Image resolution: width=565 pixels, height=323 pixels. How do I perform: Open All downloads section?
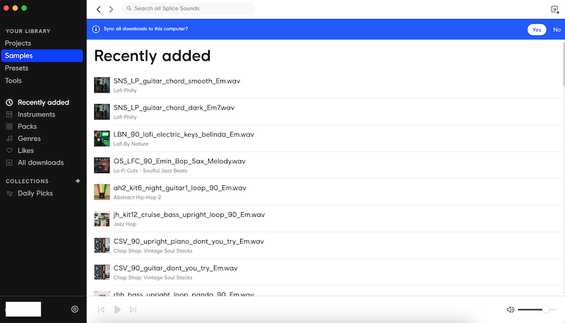coord(41,163)
